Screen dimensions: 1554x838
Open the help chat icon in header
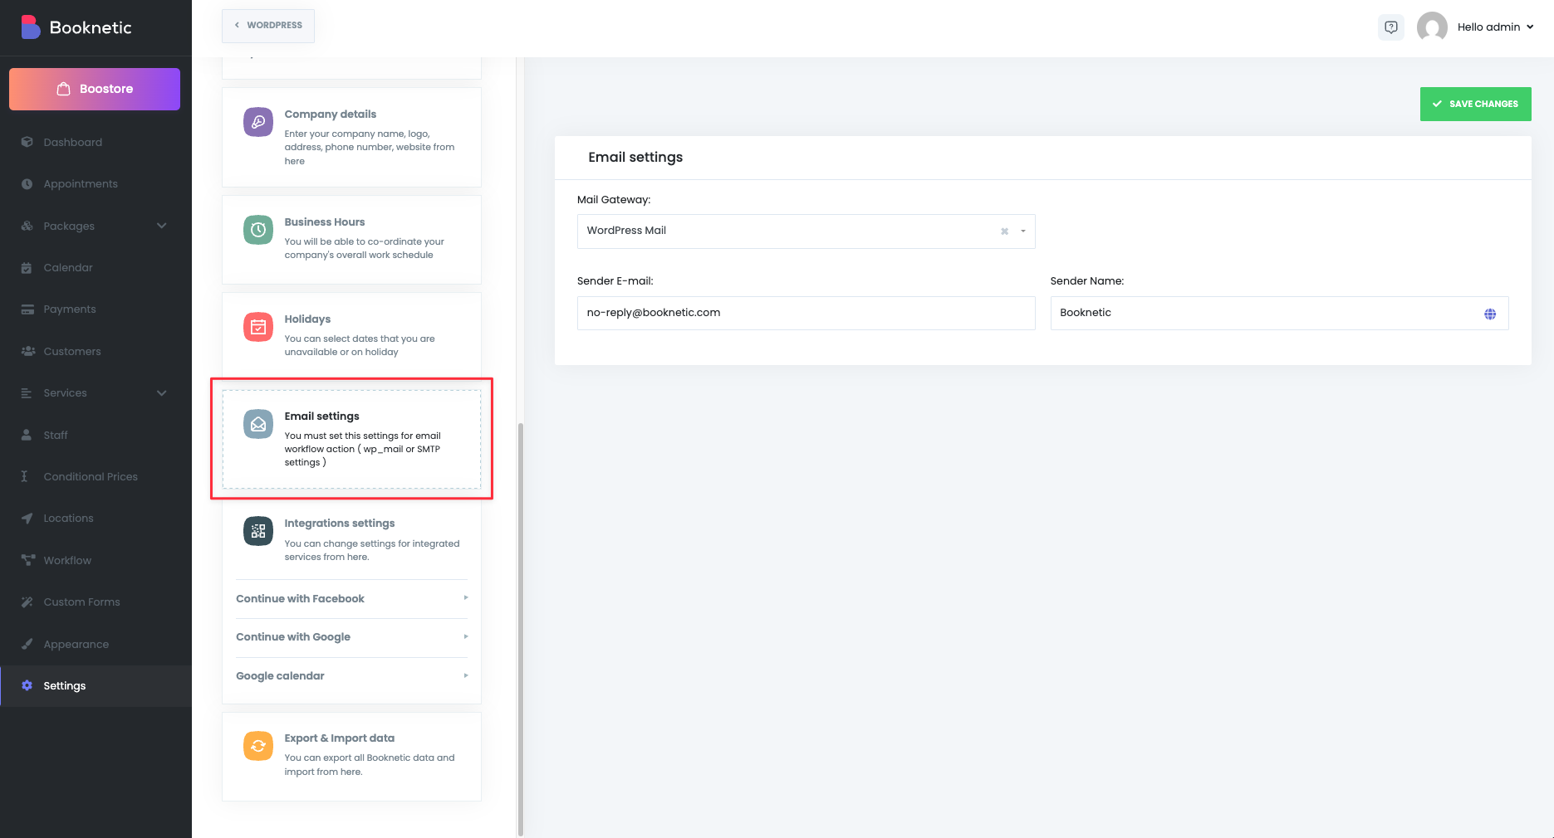(x=1391, y=27)
